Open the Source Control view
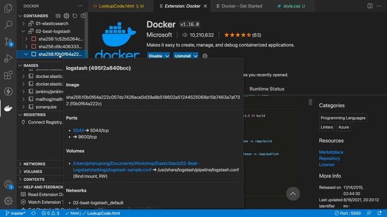This screenshot has width=387, height=217. tap(8, 42)
